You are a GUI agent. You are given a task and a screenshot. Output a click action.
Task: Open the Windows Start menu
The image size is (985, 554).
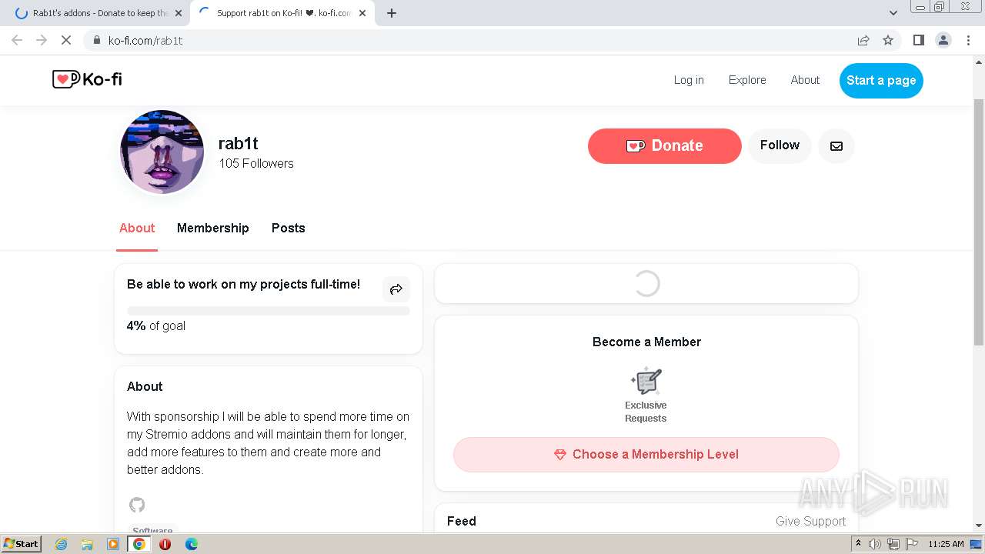[22, 543]
